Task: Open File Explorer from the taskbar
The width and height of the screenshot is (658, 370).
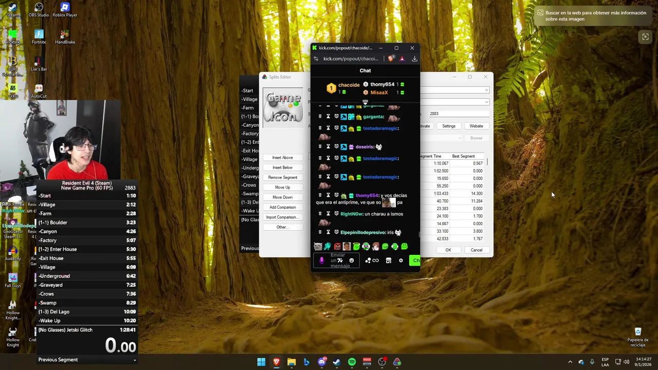Action: (x=291, y=362)
